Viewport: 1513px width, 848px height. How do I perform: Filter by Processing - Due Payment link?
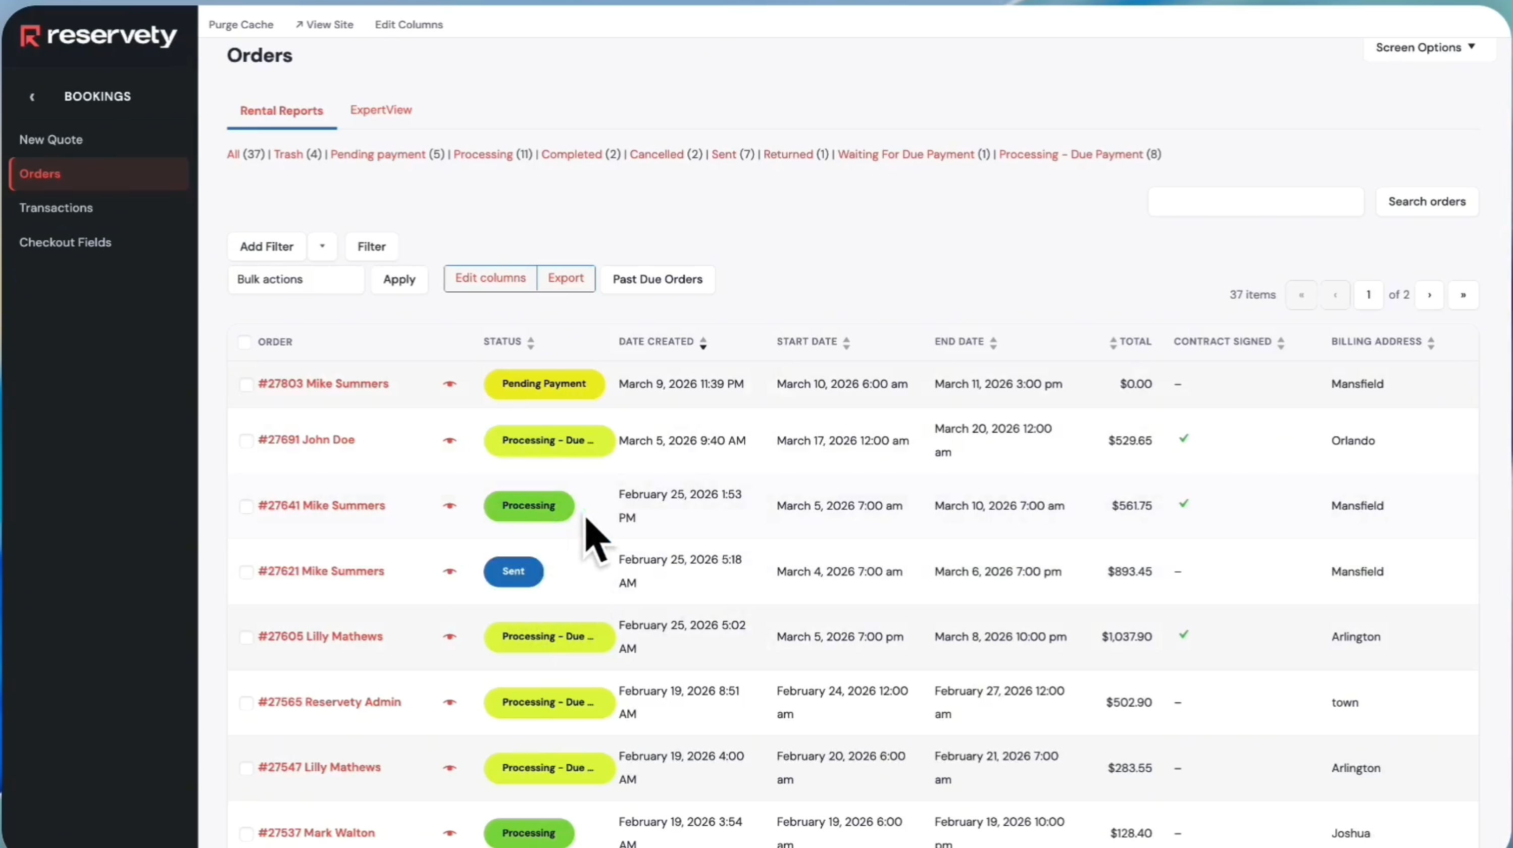point(1071,154)
